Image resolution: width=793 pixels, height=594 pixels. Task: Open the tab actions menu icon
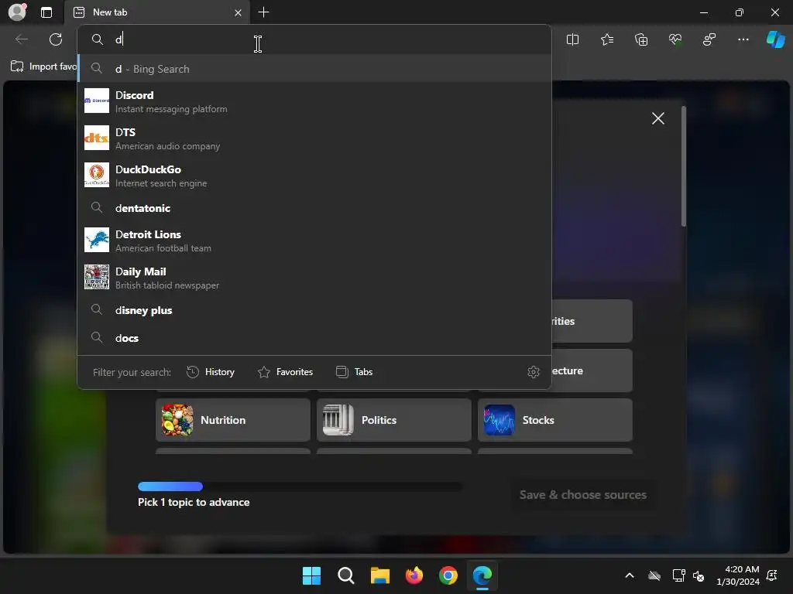[46, 12]
